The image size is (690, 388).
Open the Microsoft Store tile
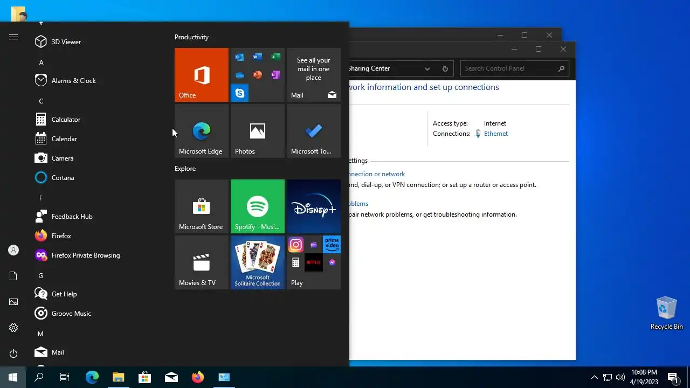[202, 206]
